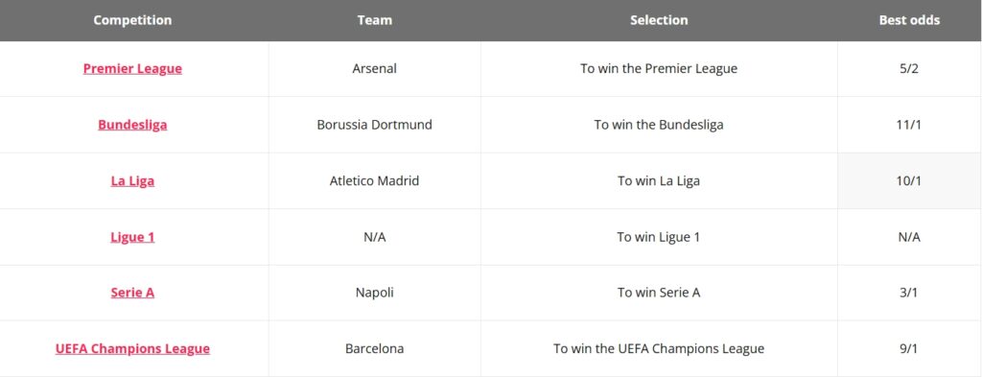Click the 9/1 odds for Barcelona
Viewport: 982px width, 377px height.
[x=909, y=349]
